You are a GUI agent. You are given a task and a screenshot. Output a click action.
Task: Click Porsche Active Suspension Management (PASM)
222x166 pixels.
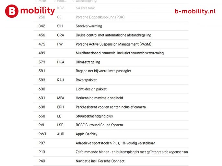[x=113, y=44]
